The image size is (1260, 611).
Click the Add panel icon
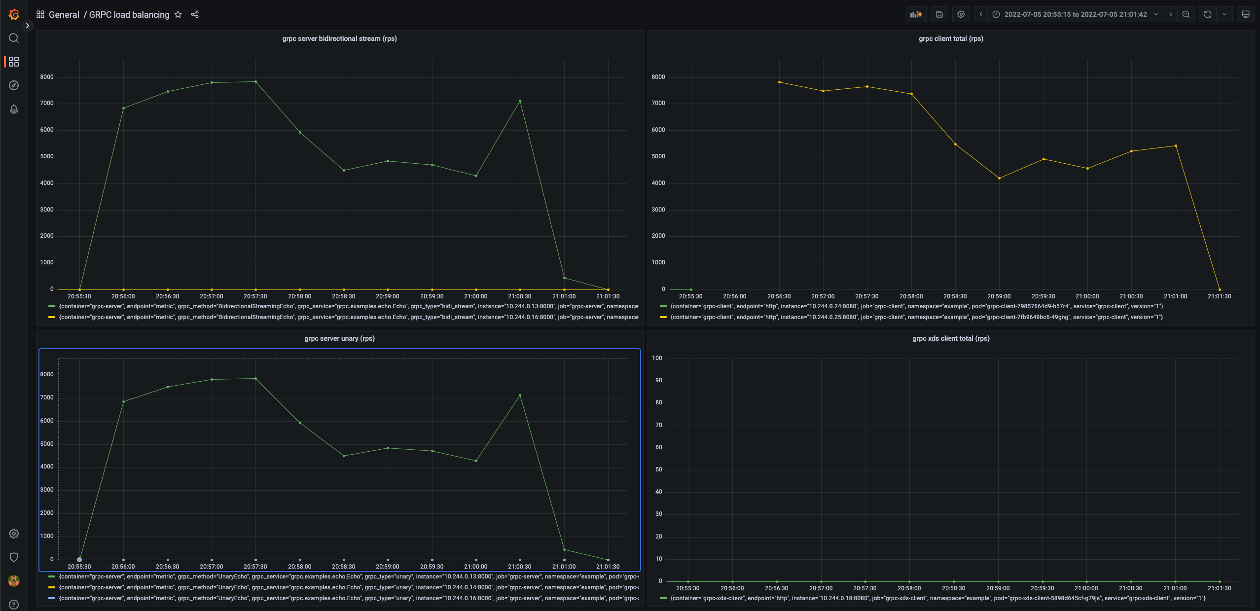[916, 14]
